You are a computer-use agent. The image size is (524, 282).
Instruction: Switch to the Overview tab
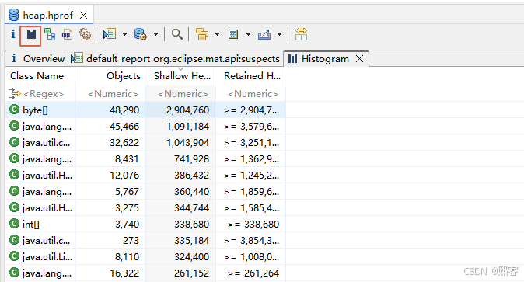(37, 59)
